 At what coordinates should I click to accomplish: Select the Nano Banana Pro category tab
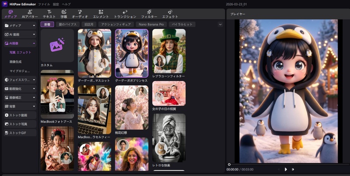pos(151,24)
